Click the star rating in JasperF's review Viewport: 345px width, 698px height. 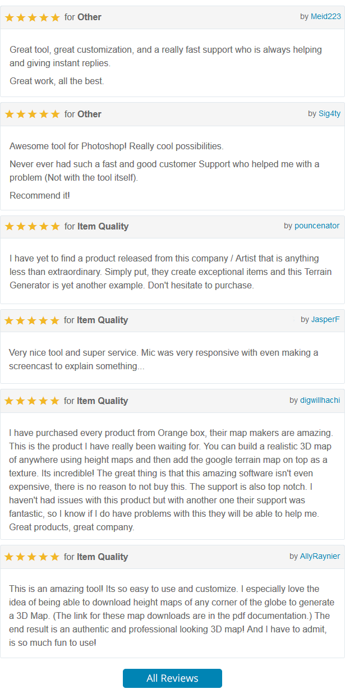pos(31,320)
